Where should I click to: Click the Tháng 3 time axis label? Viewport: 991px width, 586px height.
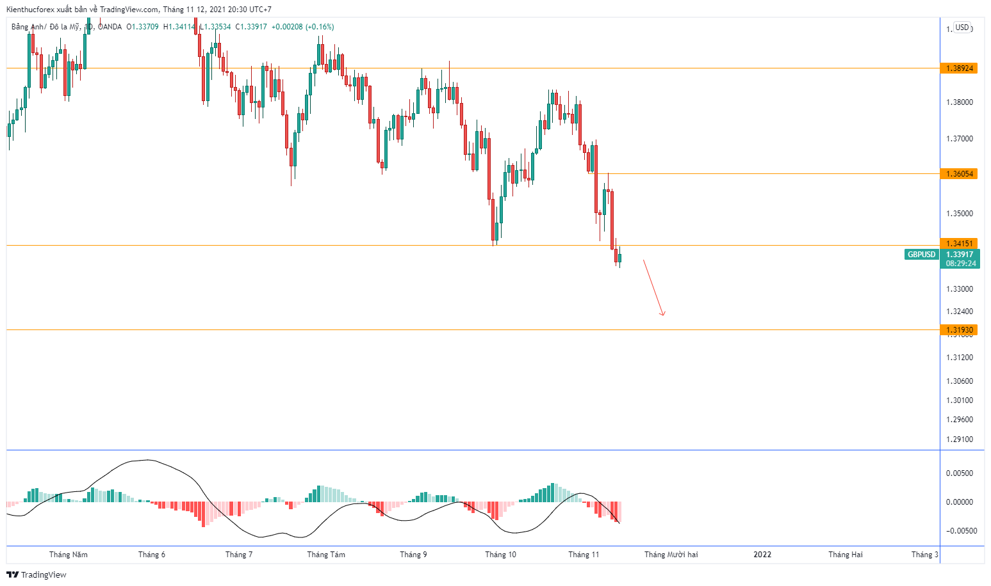pyautogui.click(x=925, y=555)
